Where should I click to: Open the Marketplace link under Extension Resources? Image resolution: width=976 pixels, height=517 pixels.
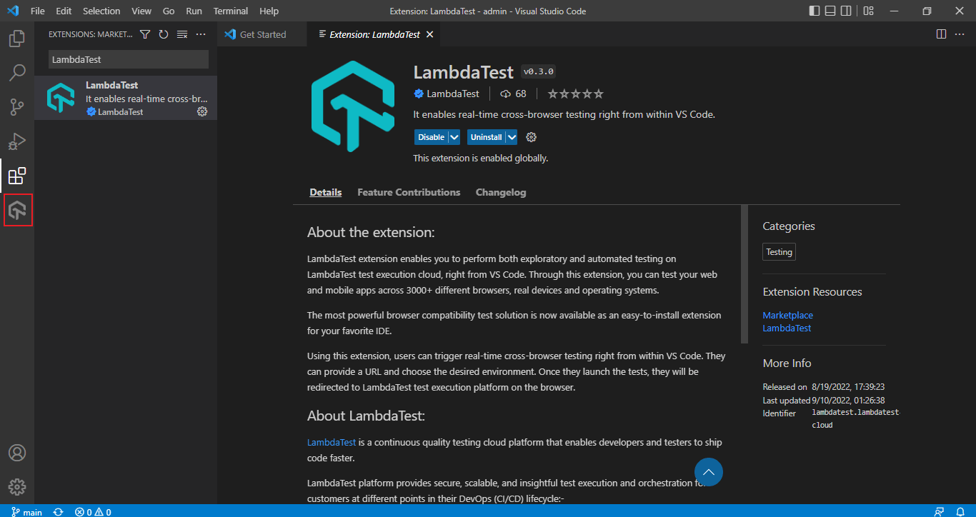(x=787, y=315)
